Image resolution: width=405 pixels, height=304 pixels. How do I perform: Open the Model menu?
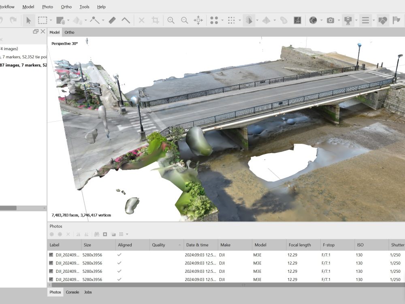[x=28, y=7]
